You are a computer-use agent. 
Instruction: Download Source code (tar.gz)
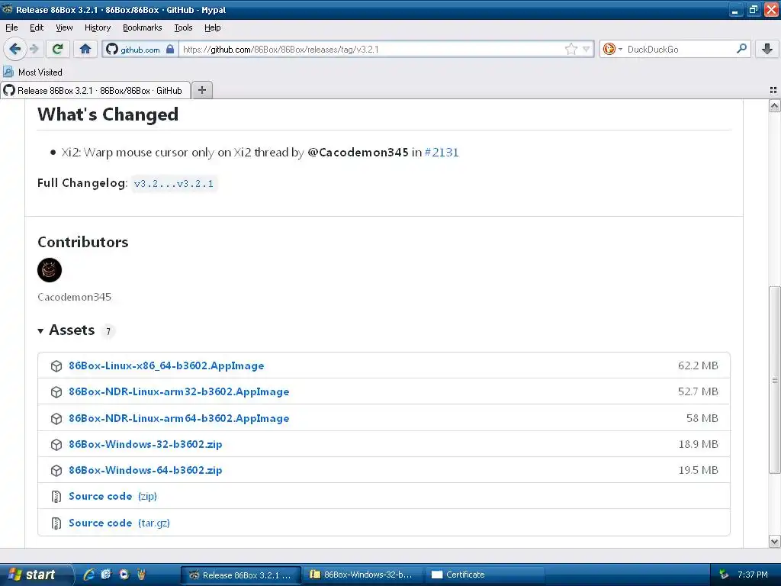click(x=120, y=523)
